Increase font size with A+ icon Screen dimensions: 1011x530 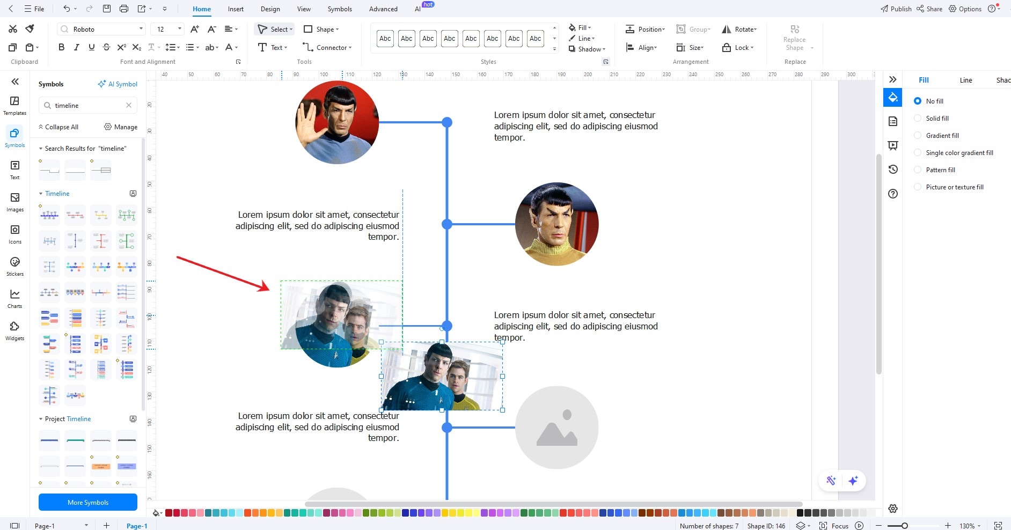tap(195, 29)
